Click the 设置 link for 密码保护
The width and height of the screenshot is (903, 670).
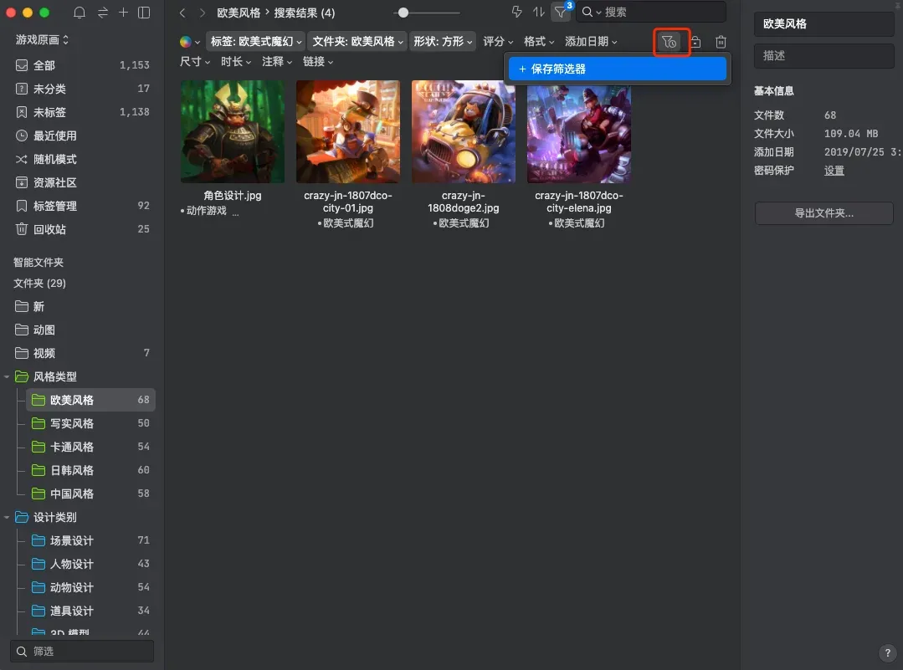(834, 171)
